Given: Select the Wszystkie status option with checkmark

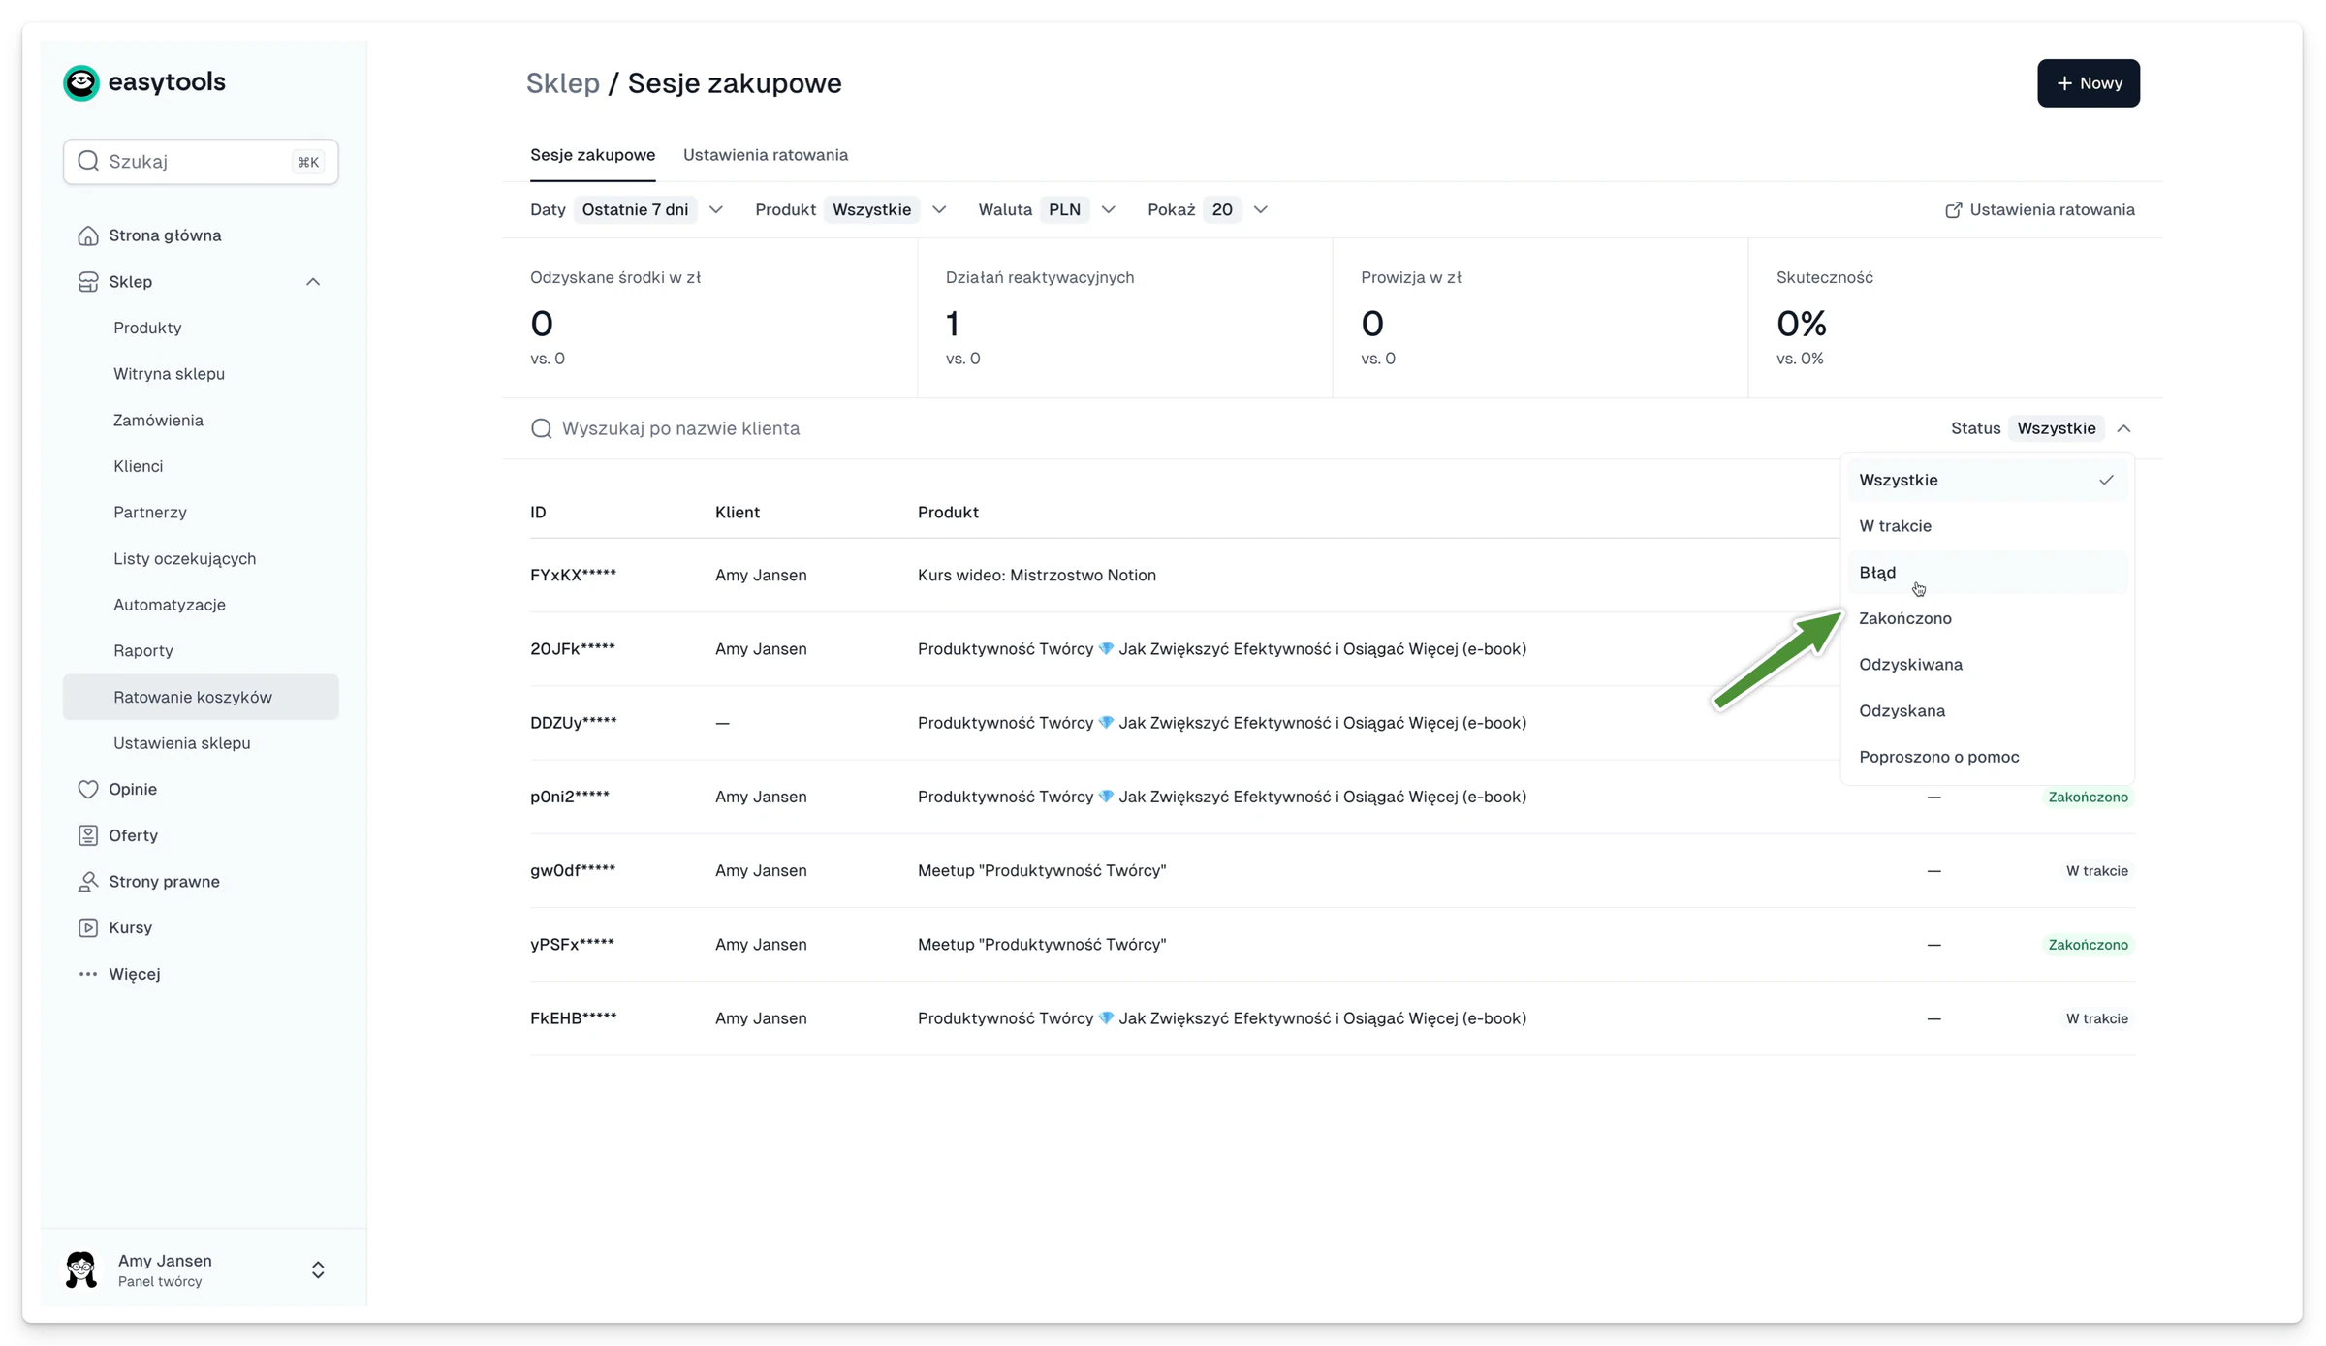Looking at the screenshot, I should 1987,480.
